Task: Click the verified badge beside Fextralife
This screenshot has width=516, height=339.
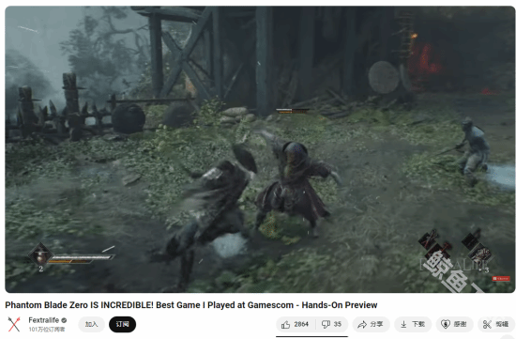Action: [64, 320]
